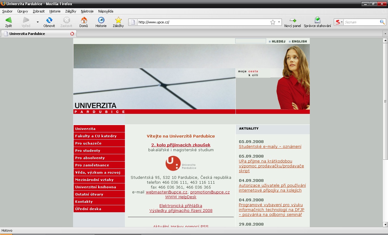Click the scrollbar up arrow
This screenshot has width=388, height=235.
385,41
